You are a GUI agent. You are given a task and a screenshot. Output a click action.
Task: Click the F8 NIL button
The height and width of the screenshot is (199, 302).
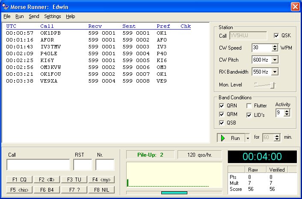(x=101, y=190)
